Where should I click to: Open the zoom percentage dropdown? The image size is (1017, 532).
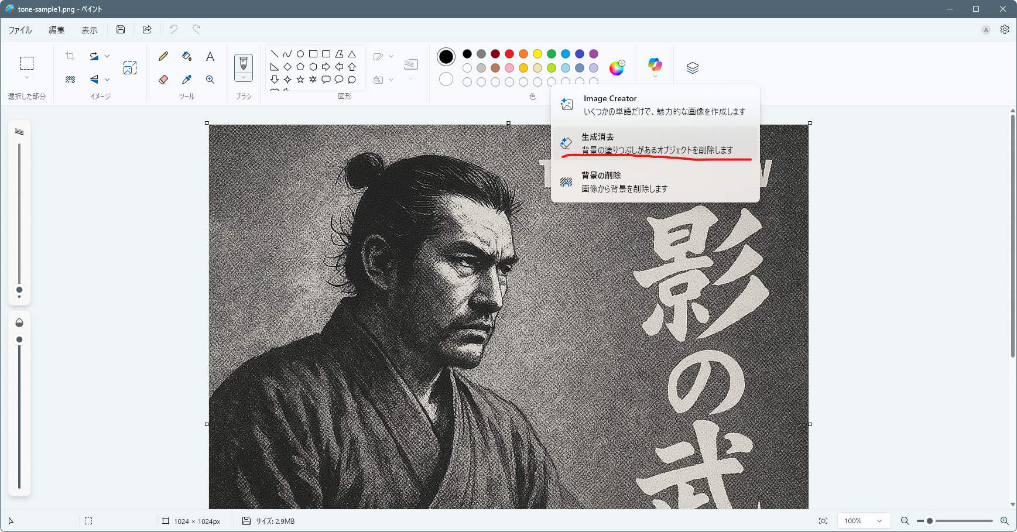(879, 521)
